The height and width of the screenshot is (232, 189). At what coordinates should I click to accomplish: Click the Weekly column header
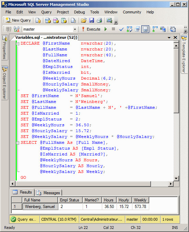(141, 200)
